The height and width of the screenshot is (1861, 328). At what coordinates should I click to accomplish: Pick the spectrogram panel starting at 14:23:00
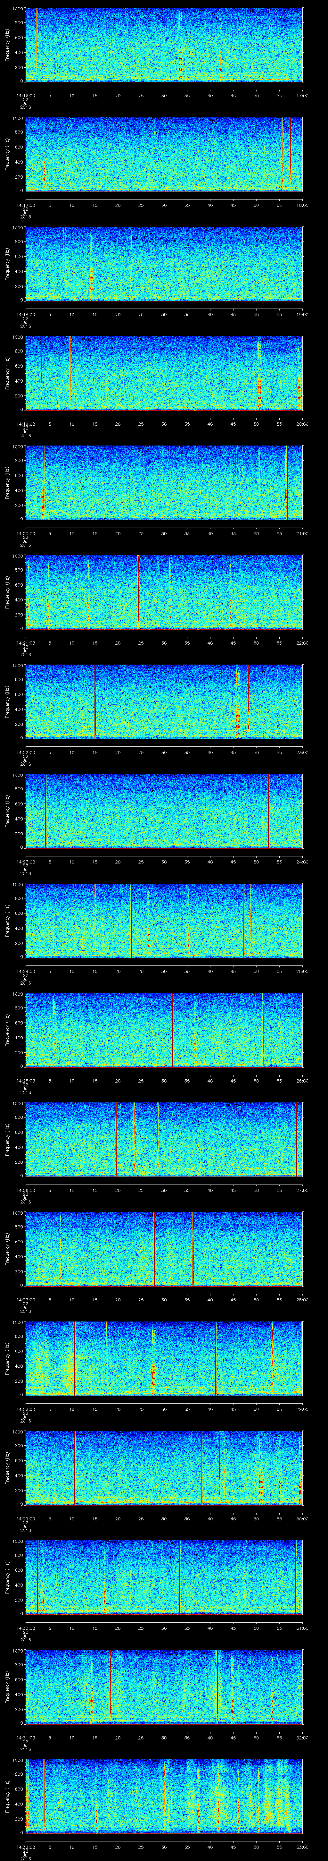point(164,811)
